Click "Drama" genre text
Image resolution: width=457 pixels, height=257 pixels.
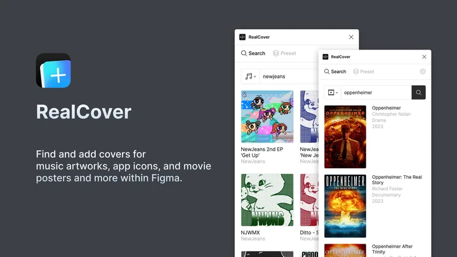[x=379, y=121]
